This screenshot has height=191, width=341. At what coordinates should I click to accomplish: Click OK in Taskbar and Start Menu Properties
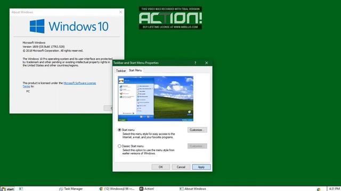coord(161,167)
